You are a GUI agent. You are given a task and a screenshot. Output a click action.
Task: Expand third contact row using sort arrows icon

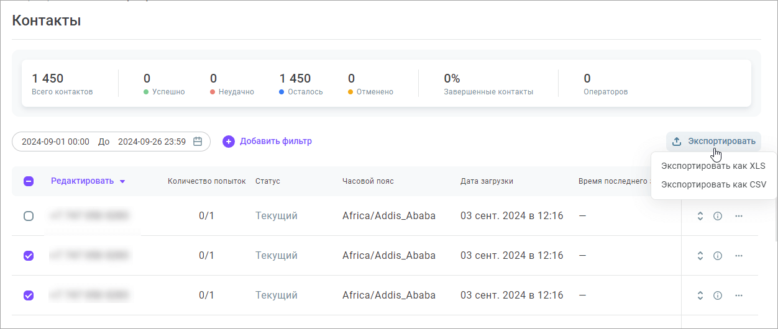point(700,295)
